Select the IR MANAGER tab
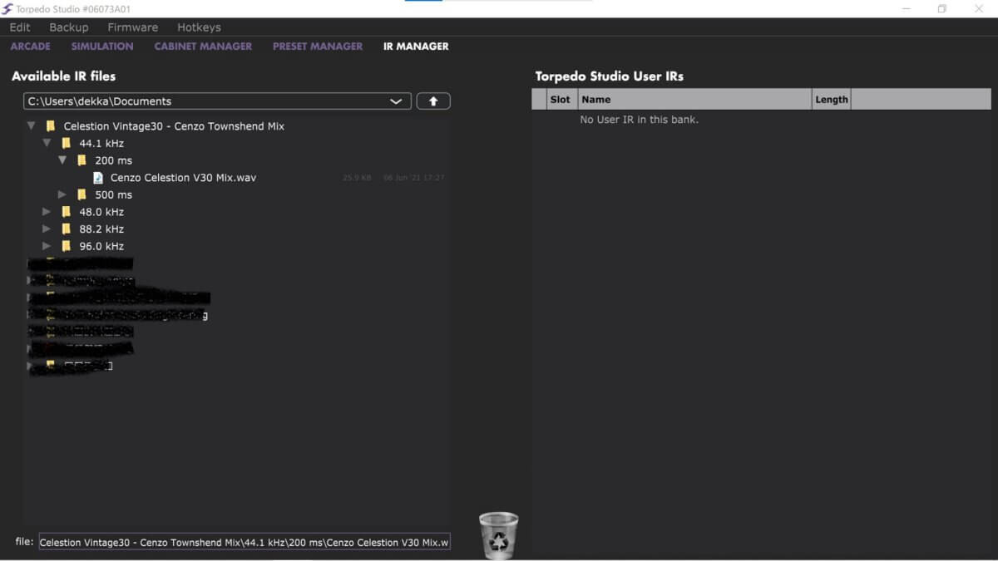Screen dimensions: 998x561 [x=416, y=47]
